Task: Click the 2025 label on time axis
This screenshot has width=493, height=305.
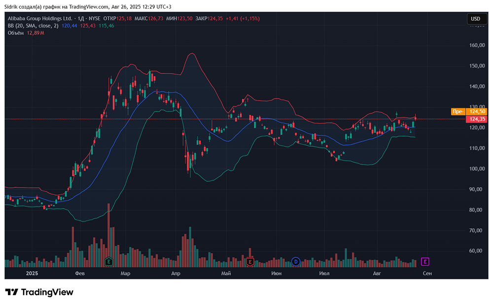Action: 32,274
